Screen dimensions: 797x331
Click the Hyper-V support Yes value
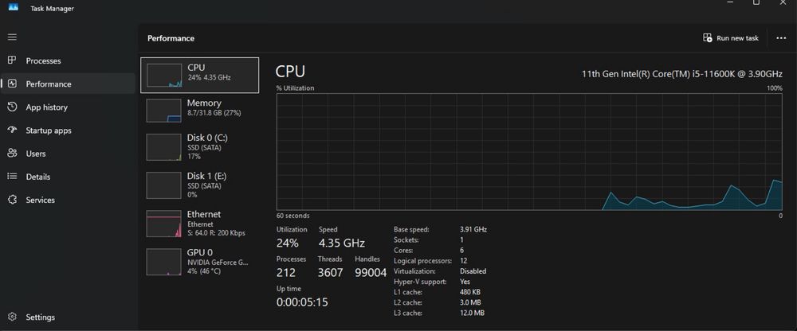click(465, 282)
